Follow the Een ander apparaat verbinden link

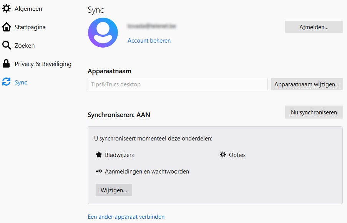click(x=126, y=217)
